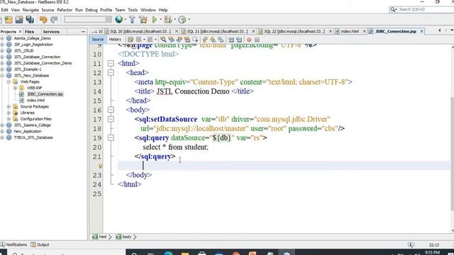Click the Profile Project toolbar icon

[x=182, y=20]
